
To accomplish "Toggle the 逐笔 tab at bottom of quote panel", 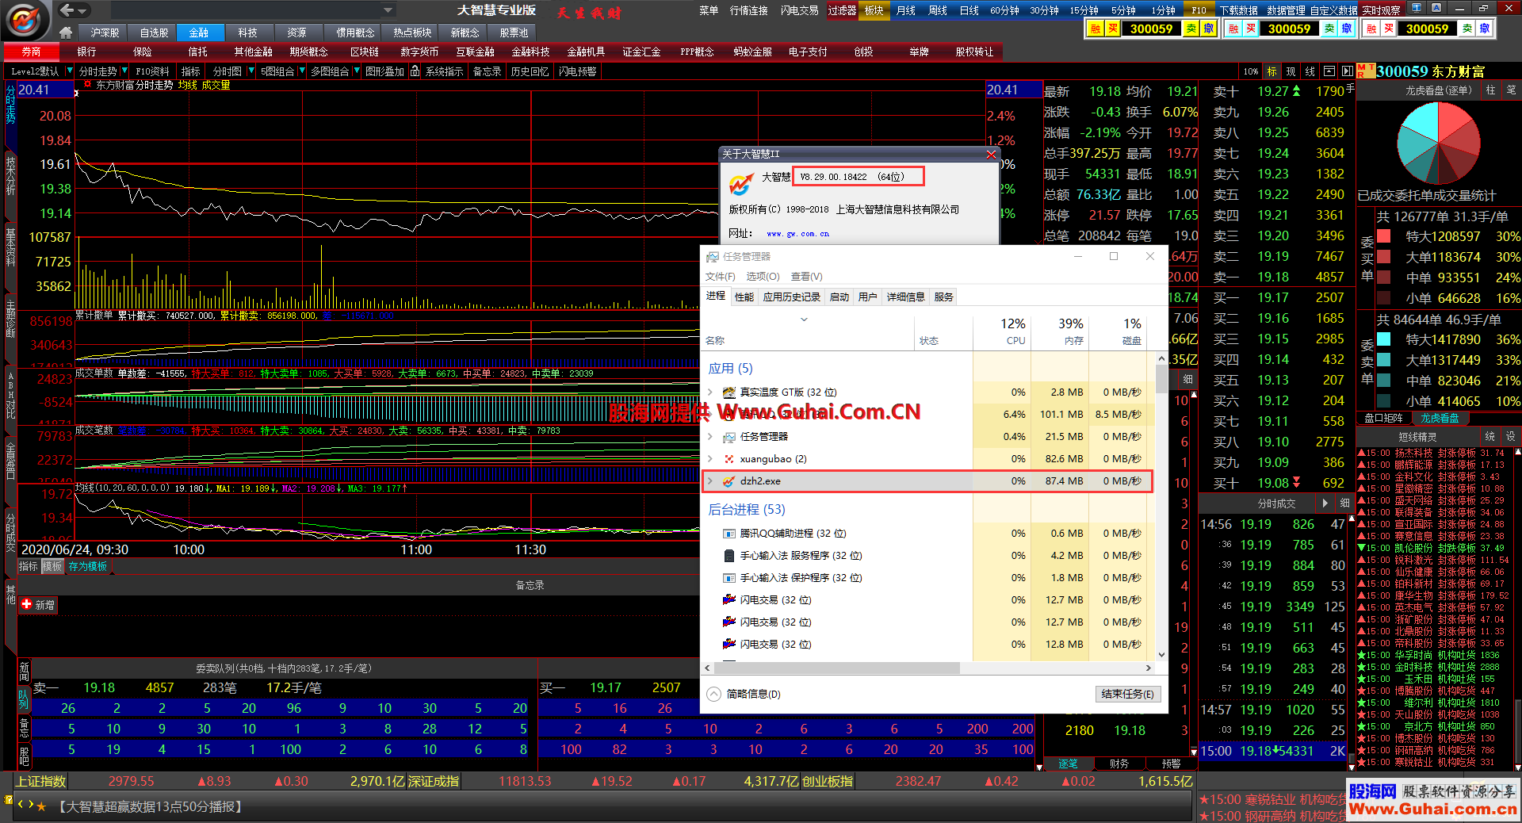I will pyautogui.click(x=1069, y=764).
